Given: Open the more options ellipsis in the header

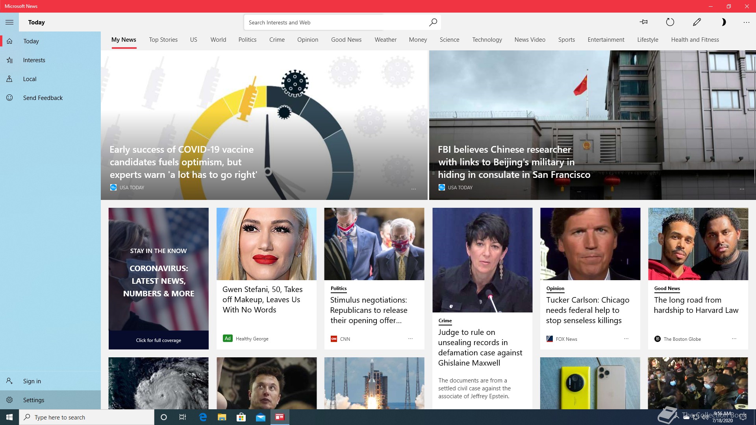Looking at the screenshot, I should (747, 22).
